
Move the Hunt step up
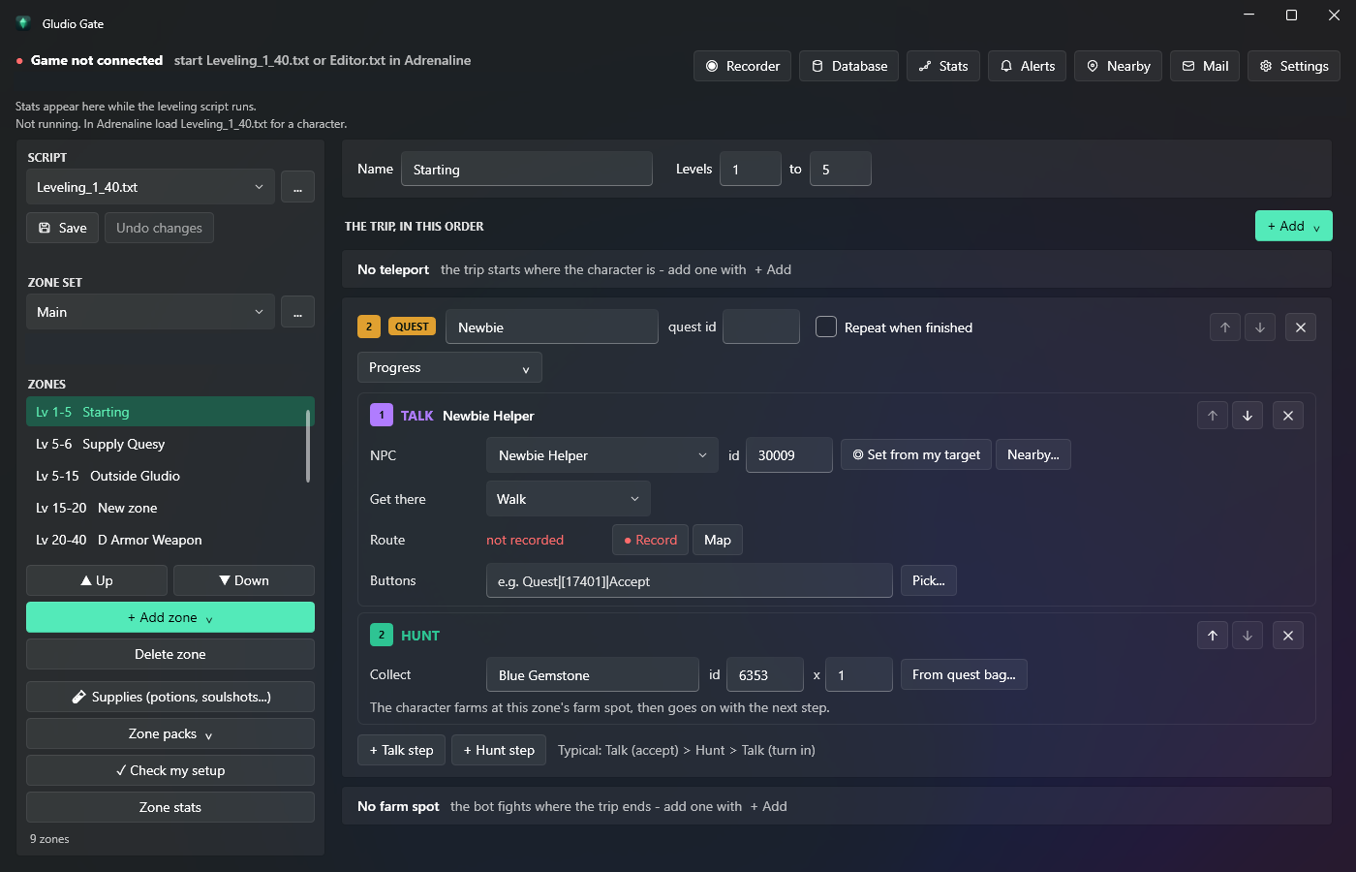(1213, 636)
